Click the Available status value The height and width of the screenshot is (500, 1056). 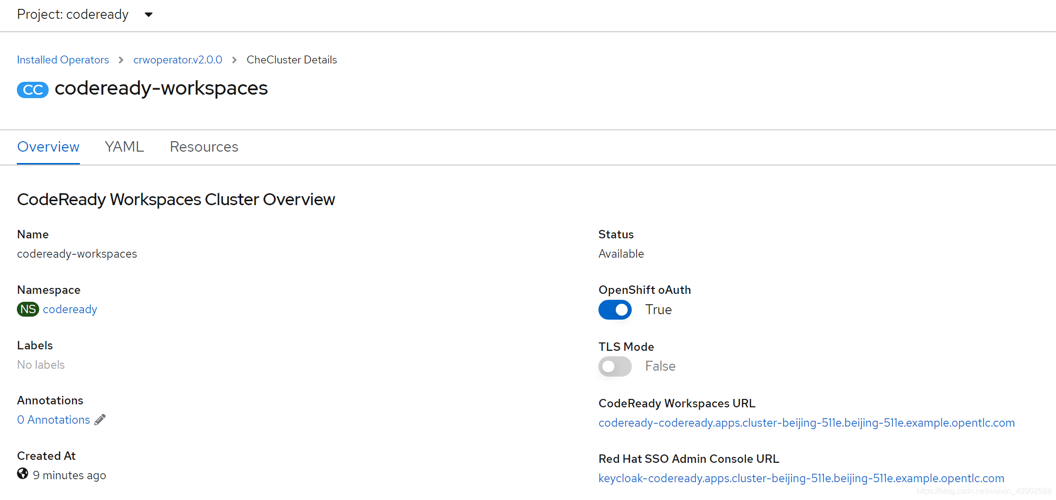tap(621, 254)
